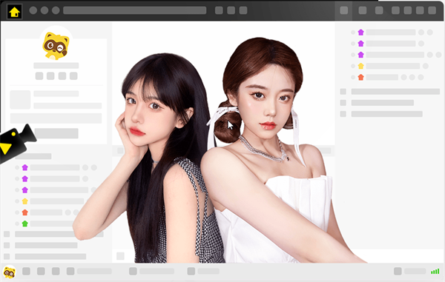
Task: Select the topmost purple house channel in right sidebar
Action: 360,33
